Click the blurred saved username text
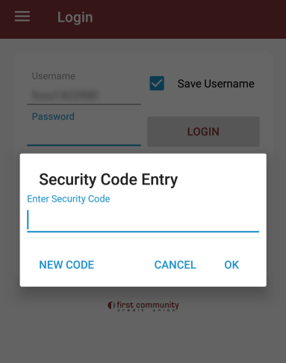The height and width of the screenshot is (363, 286). point(64,95)
